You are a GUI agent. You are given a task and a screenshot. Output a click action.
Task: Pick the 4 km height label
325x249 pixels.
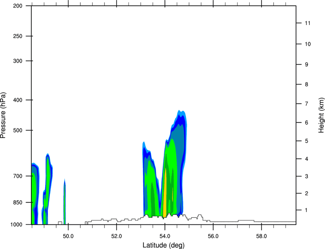click(307, 159)
